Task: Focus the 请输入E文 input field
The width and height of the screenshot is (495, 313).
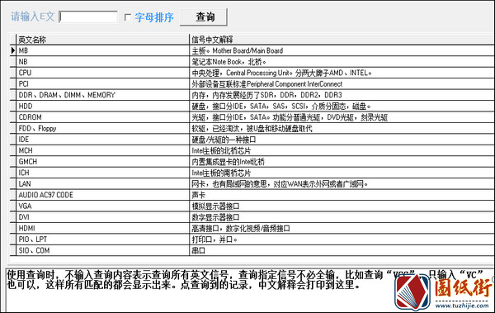Action: click(88, 17)
